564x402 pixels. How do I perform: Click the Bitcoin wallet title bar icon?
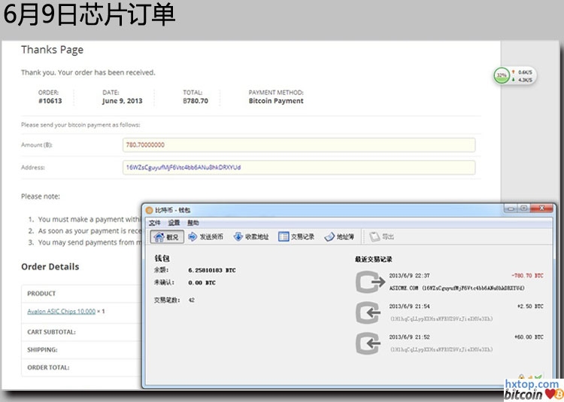[148, 210]
